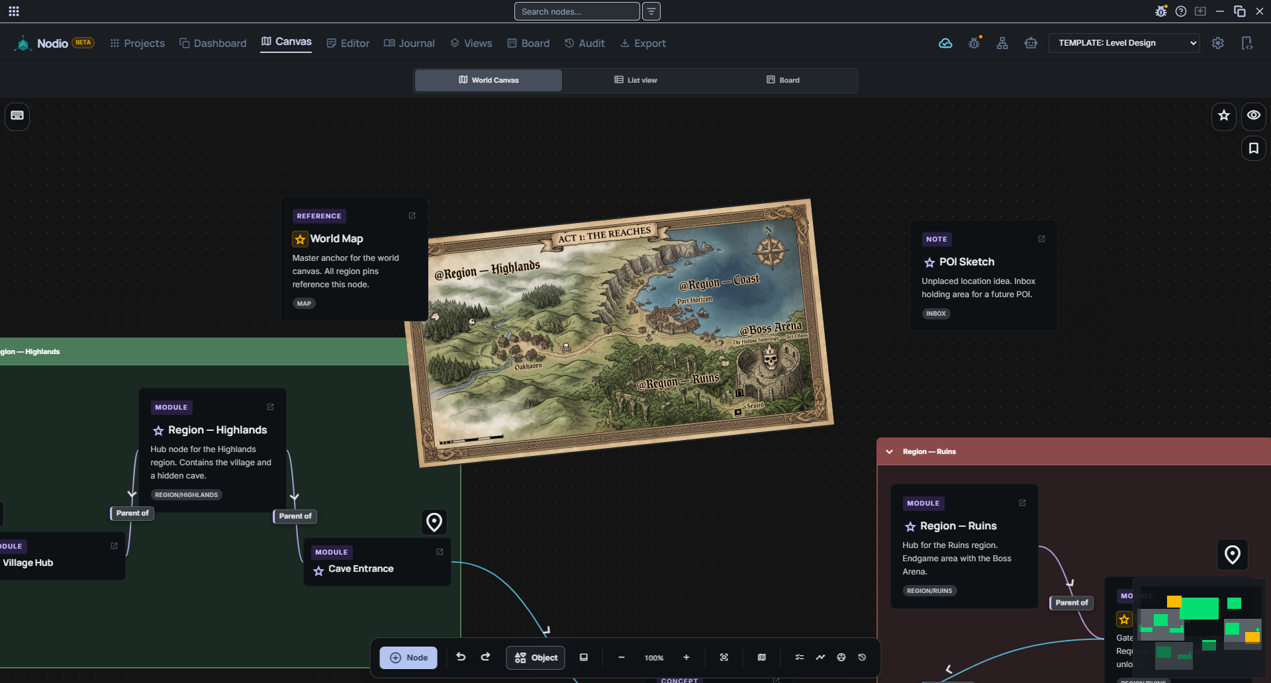Unstar the World Map node

(x=301, y=239)
